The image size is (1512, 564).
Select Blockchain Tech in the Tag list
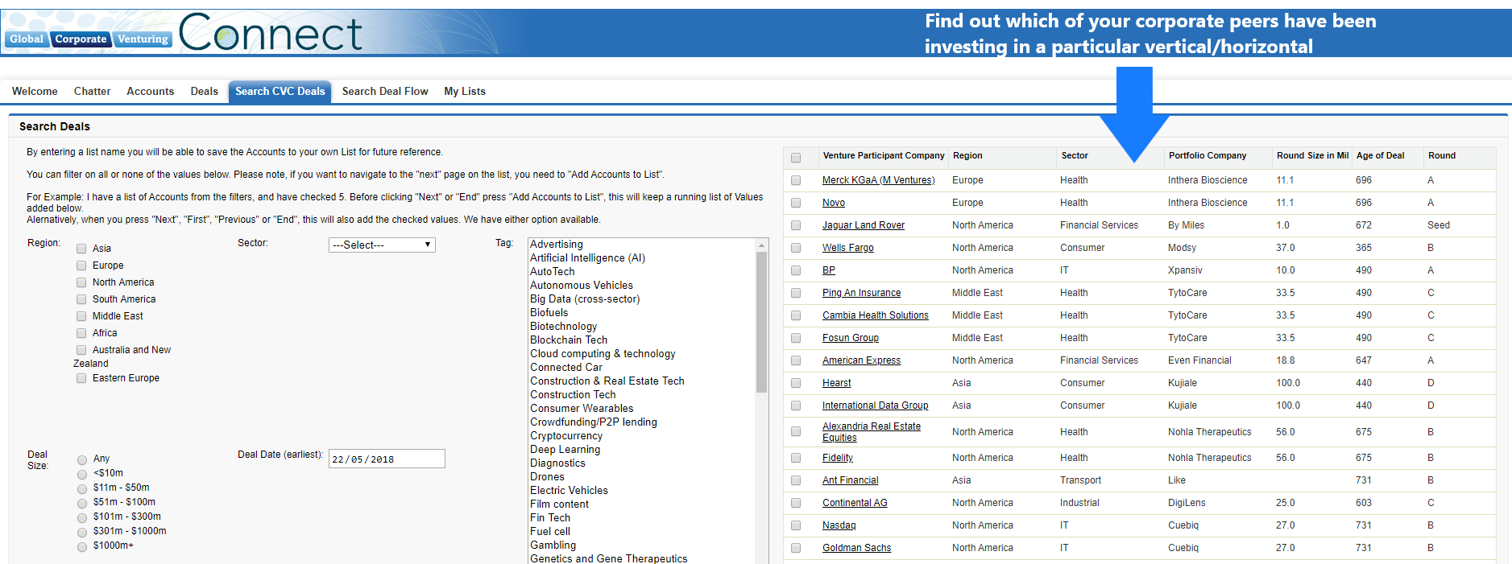(x=569, y=340)
